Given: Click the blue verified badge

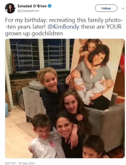Looking at the screenshot, I should click(50, 6).
